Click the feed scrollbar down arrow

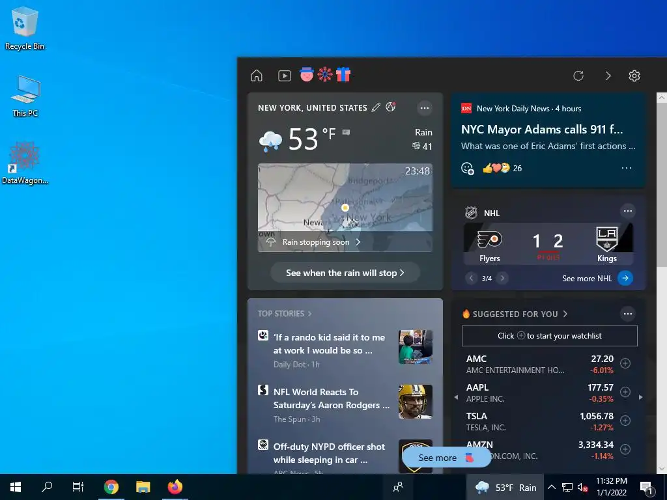coord(662,468)
